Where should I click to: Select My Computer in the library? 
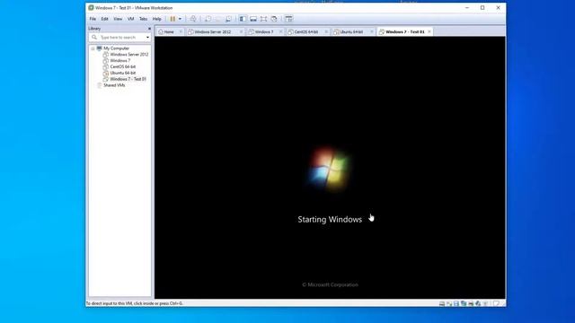pos(116,48)
